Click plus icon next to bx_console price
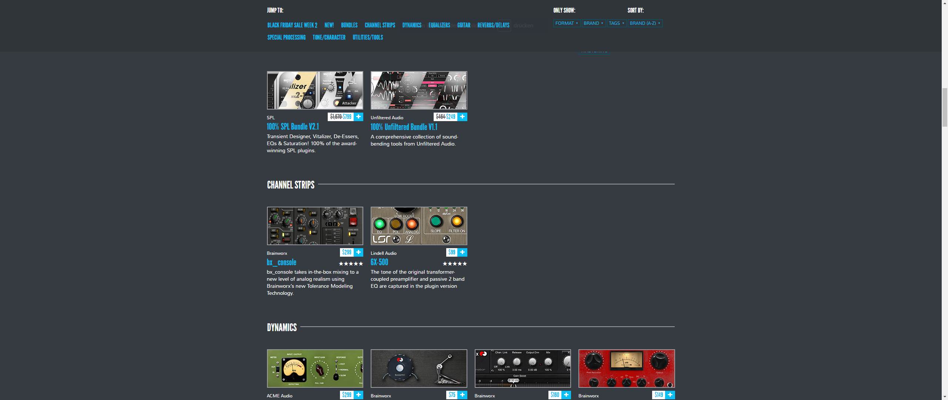The width and height of the screenshot is (948, 400). coord(358,252)
